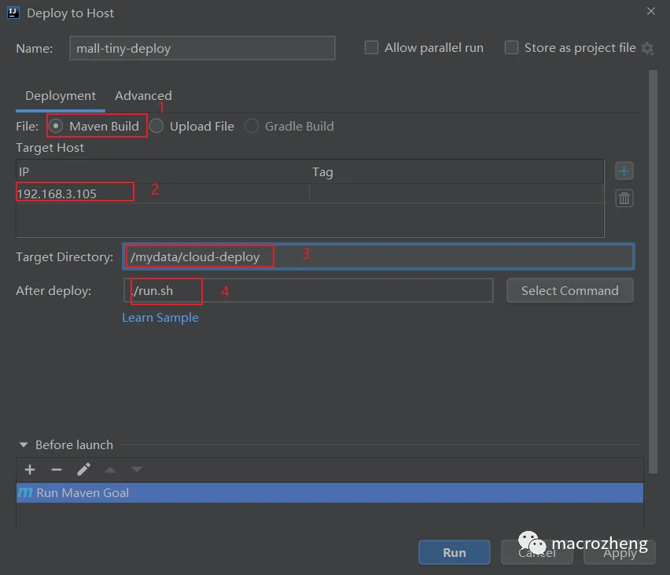Collapse the Before launch section
Image resolution: width=670 pixels, height=575 pixels.
point(24,445)
